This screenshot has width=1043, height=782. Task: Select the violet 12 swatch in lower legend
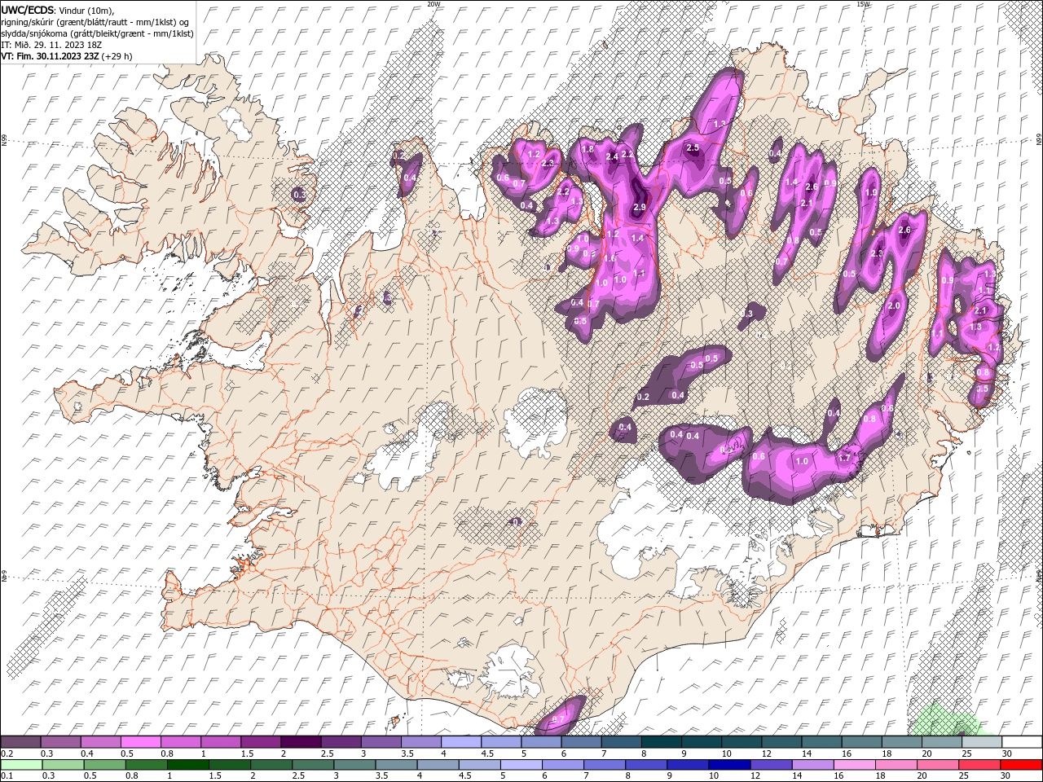771,765
